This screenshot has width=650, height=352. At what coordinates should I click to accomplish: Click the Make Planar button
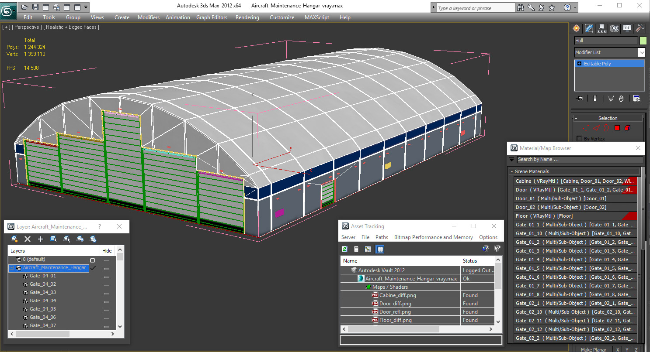pyautogui.click(x=593, y=350)
